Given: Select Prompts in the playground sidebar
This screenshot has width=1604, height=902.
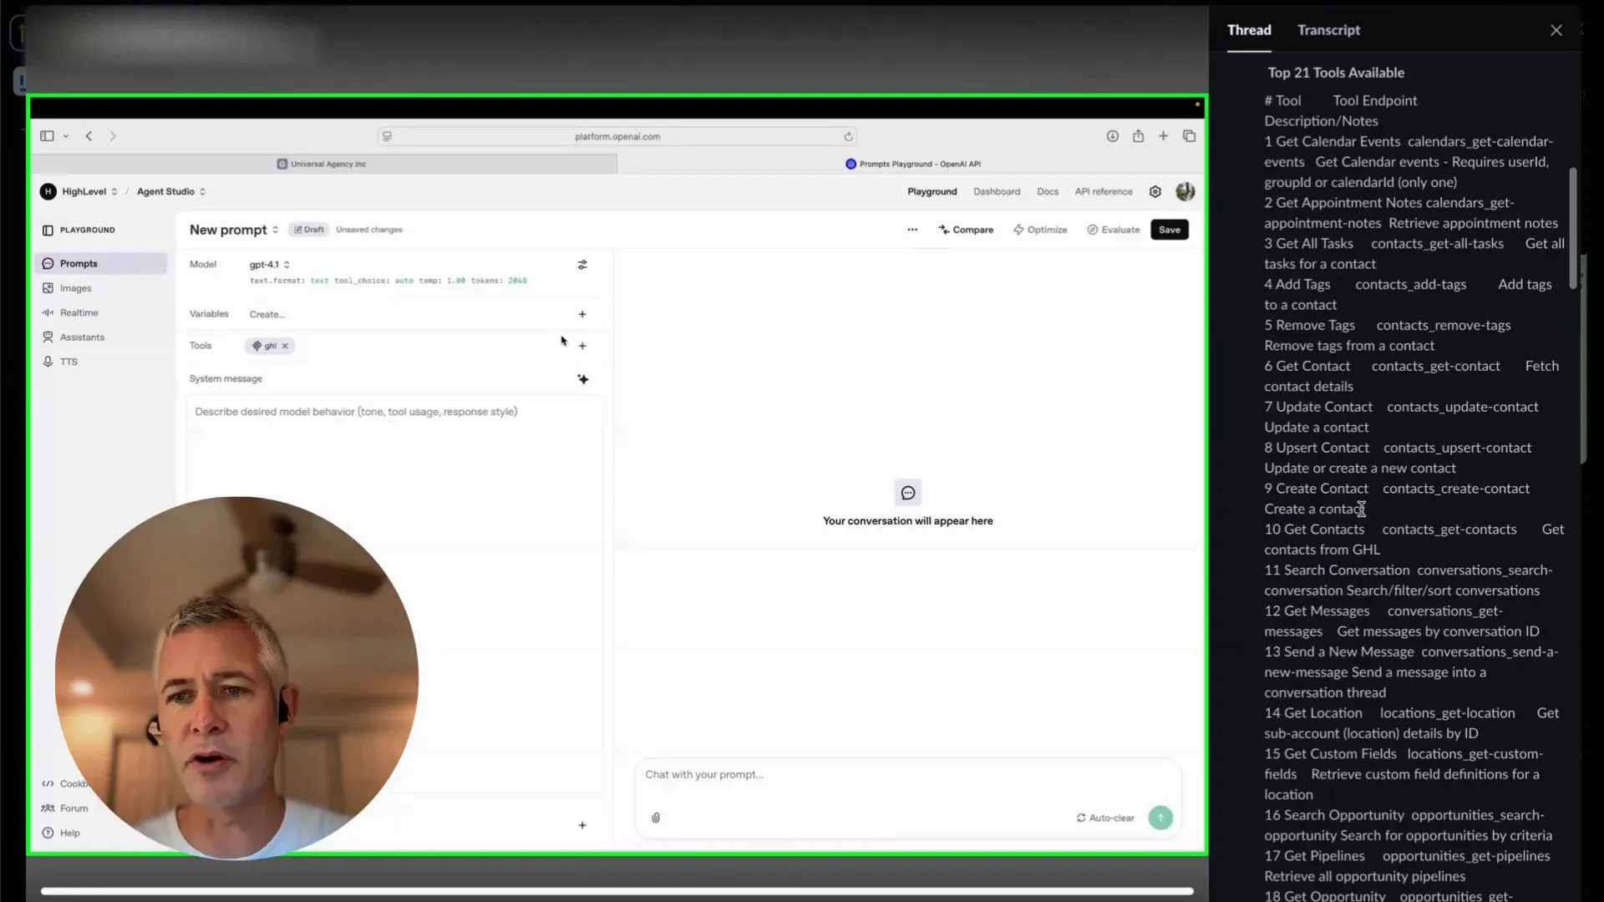Looking at the screenshot, I should pos(101,264).
